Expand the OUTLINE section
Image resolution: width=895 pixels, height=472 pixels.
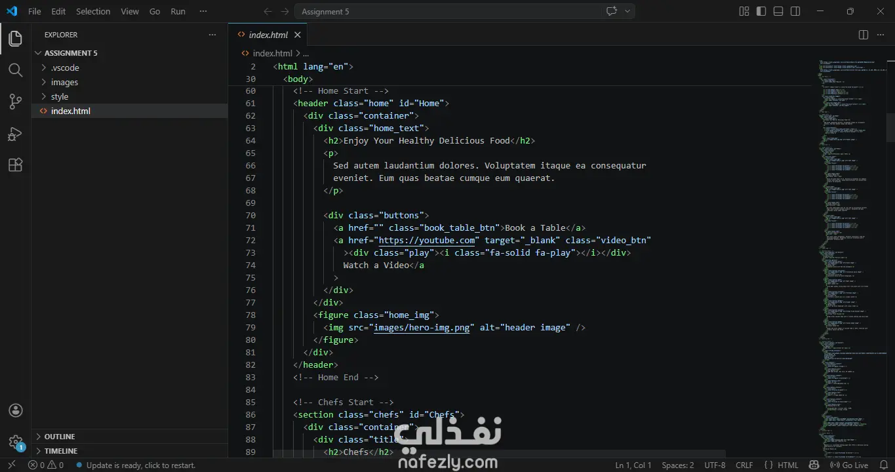coord(129,437)
